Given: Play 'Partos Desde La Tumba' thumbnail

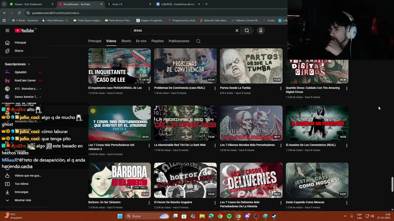Looking at the screenshot, I should pyautogui.click(x=251, y=66).
